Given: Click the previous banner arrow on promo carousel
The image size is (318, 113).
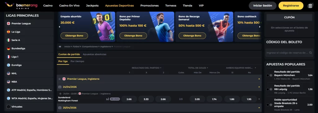Looking at the screenshot, I should point(59,27).
